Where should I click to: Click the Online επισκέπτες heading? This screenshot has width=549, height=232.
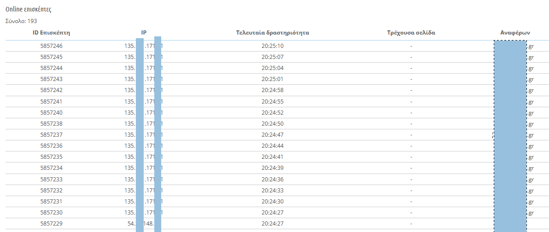[29, 10]
